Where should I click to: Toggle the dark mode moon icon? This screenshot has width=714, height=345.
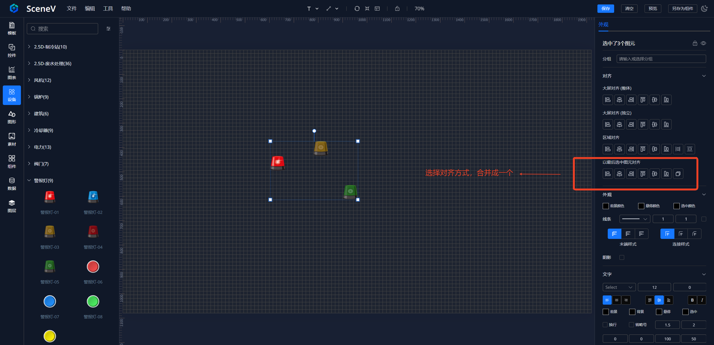pos(704,9)
